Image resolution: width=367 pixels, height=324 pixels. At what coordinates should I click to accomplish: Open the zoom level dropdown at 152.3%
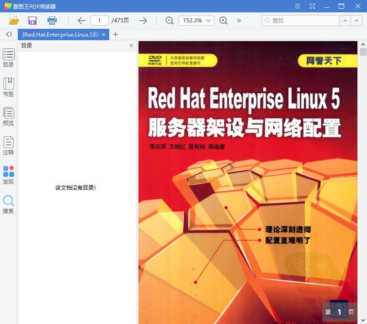[x=197, y=21]
